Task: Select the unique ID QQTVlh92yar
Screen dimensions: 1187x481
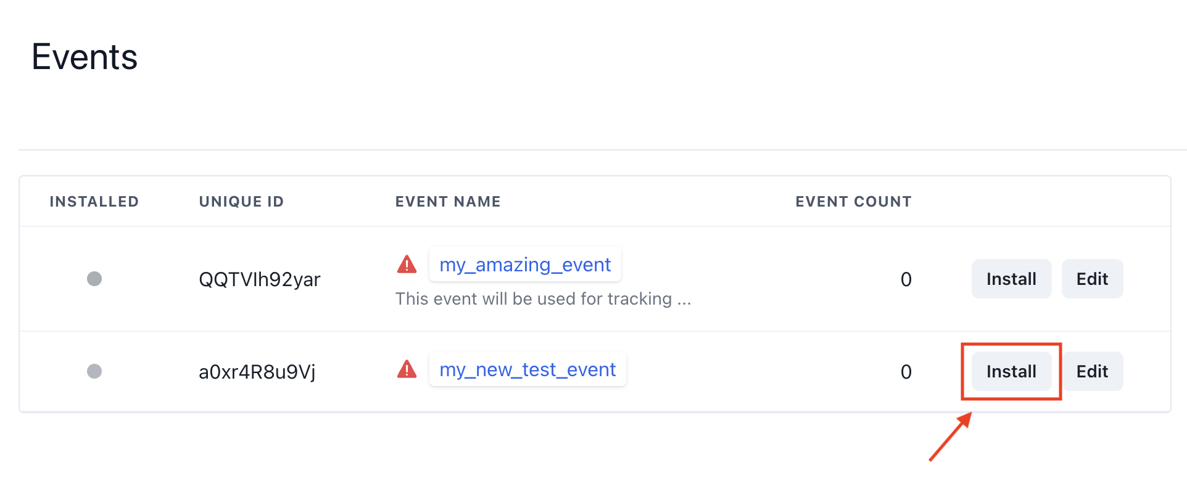Action: [260, 279]
